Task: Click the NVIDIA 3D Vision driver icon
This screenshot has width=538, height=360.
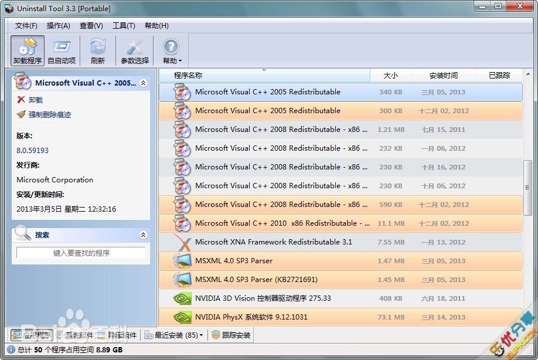Action: (x=182, y=298)
